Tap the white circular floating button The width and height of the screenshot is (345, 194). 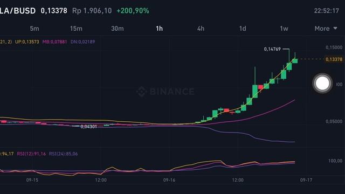322,83
